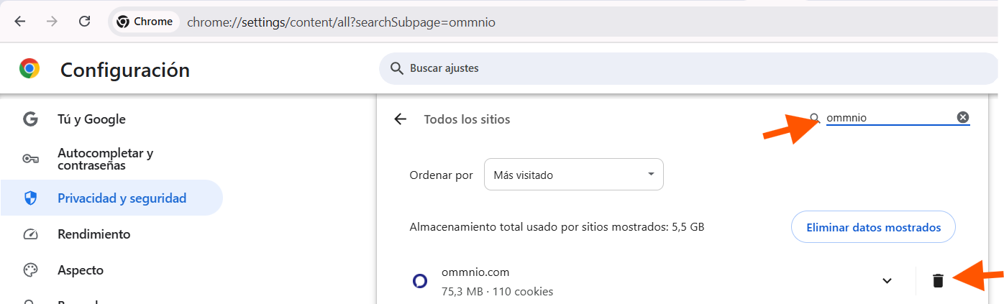The image size is (1004, 304).
Task: Click the palette Aspecto icon
Action: point(30,270)
